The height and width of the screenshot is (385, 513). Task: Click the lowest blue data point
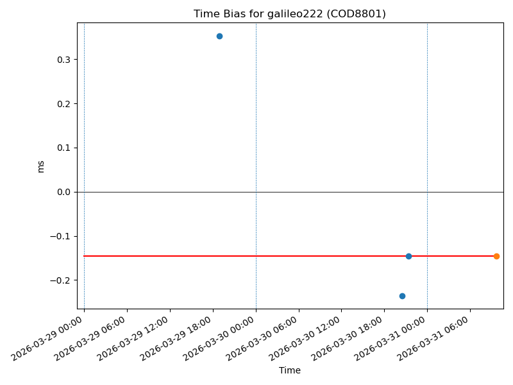[x=402, y=296]
